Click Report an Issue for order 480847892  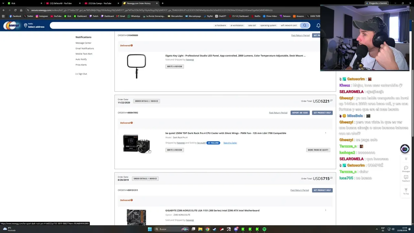coord(300,113)
